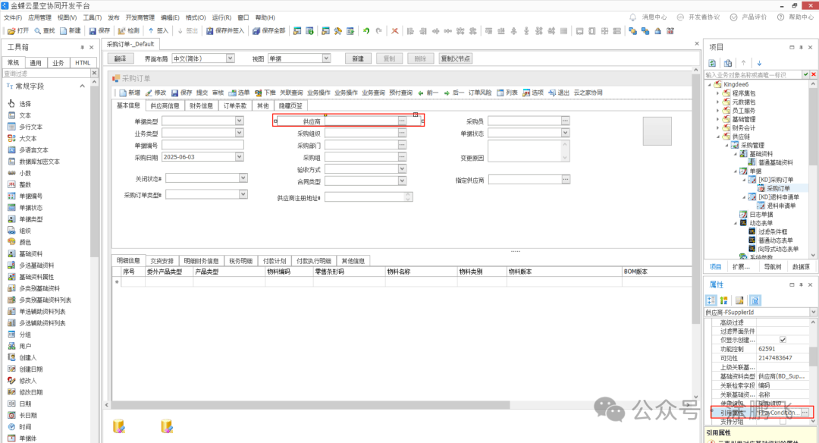Click the 单据编号 input field on form
This screenshot has height=443, width=819.
(202, 144)
